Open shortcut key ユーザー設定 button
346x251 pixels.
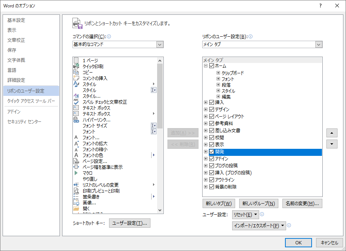tap(130, 223)
